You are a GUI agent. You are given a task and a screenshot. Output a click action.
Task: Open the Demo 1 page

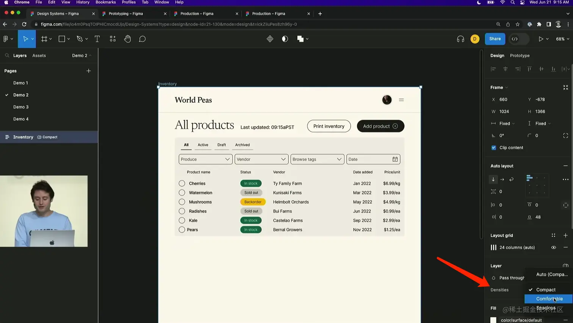click(20, 83)
